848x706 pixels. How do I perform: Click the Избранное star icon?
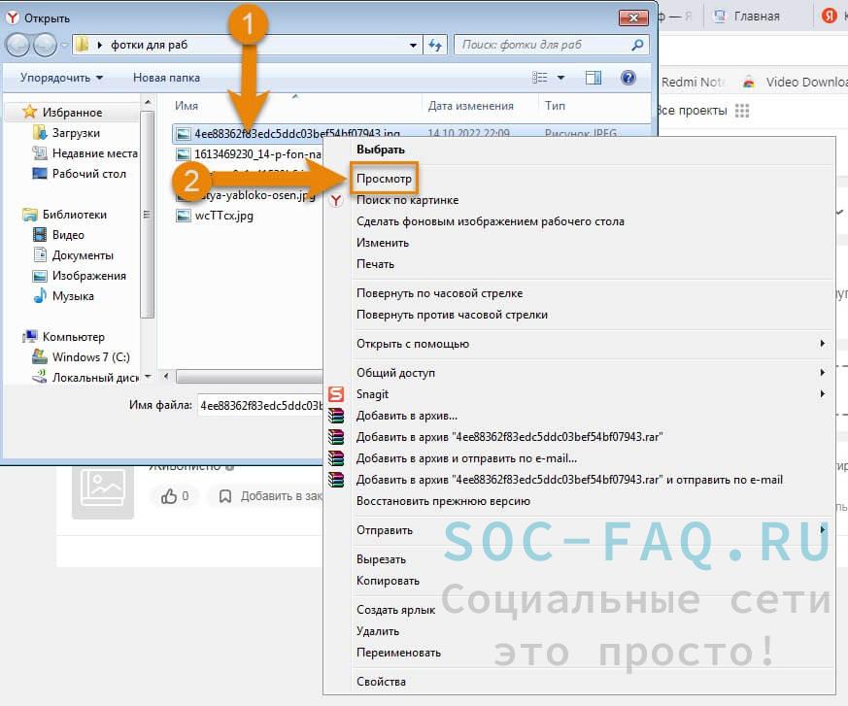pos(29,112)
